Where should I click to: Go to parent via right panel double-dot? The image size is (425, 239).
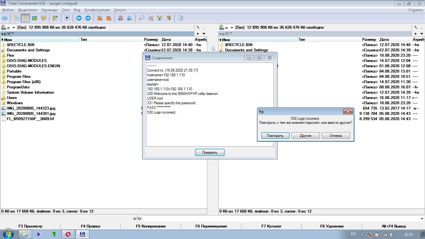click(422, 27)
